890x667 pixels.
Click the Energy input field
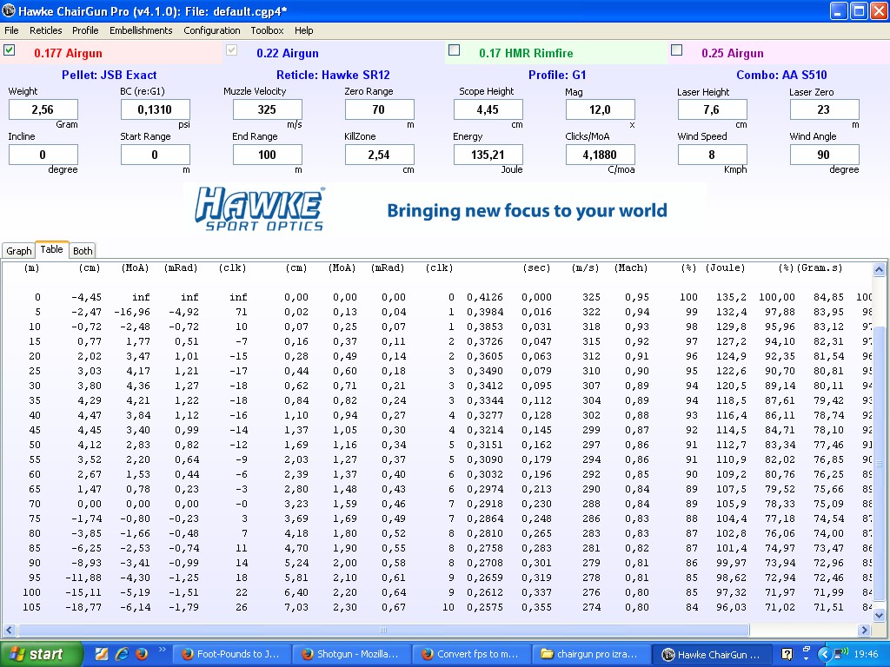tap(488, 155)
